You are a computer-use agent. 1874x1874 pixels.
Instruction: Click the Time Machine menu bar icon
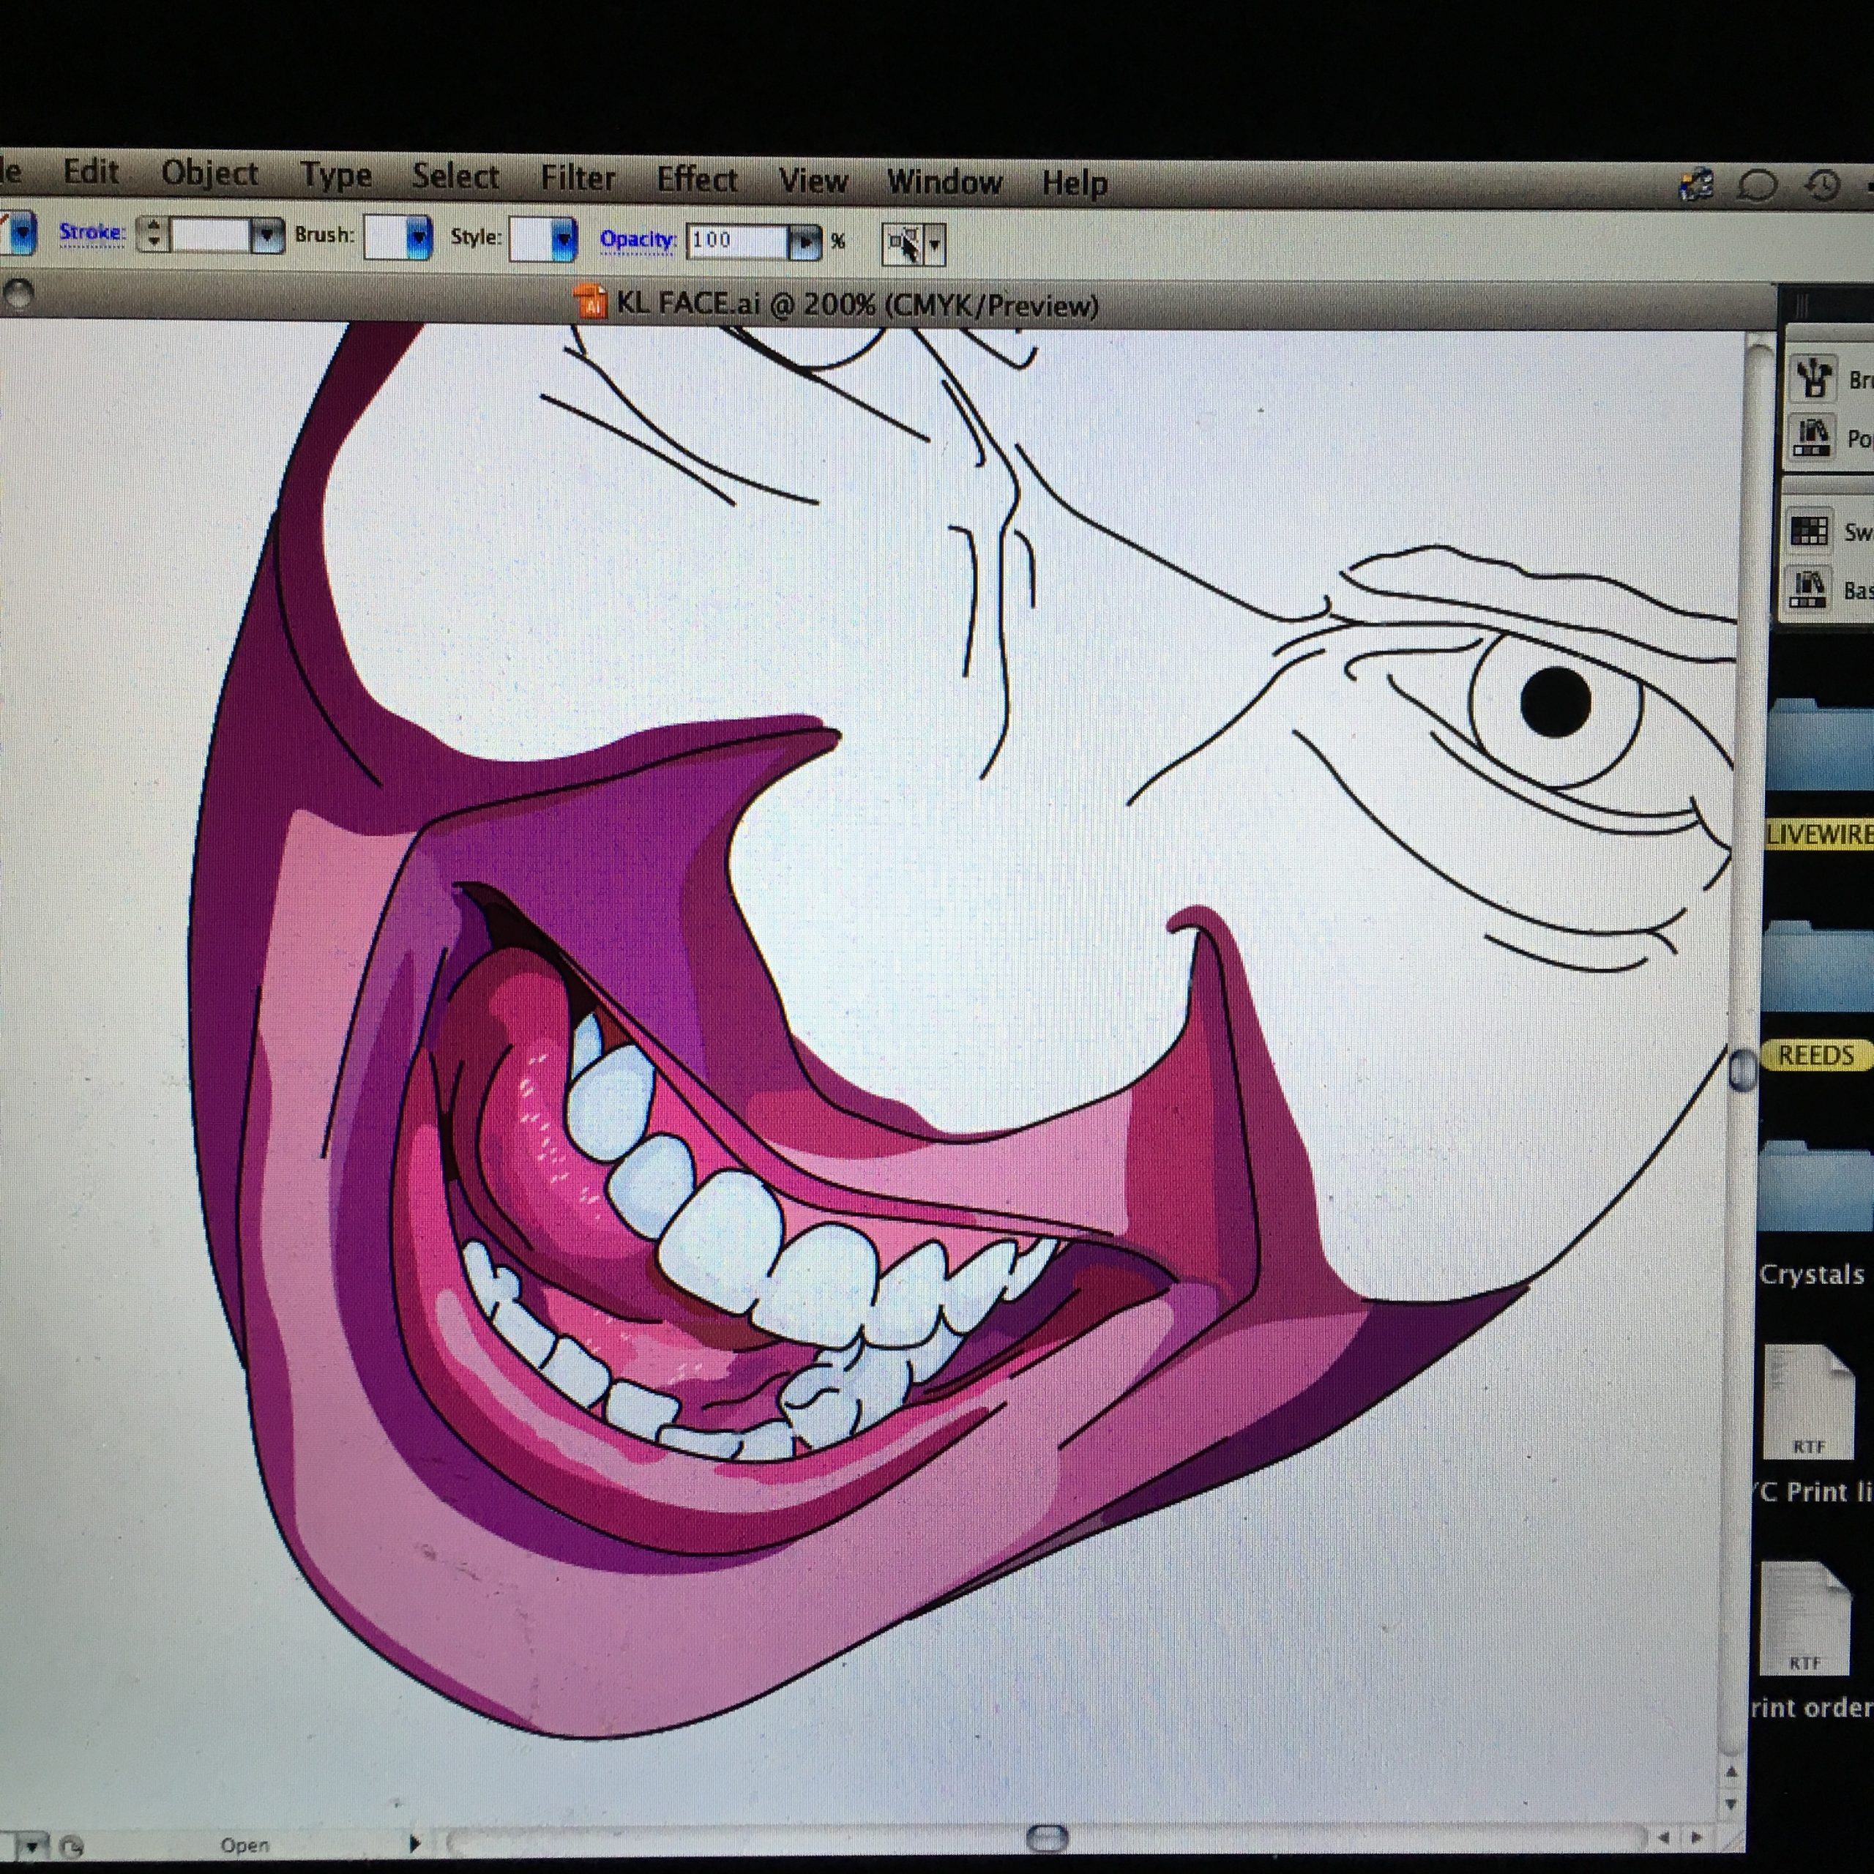[1823, 185]
